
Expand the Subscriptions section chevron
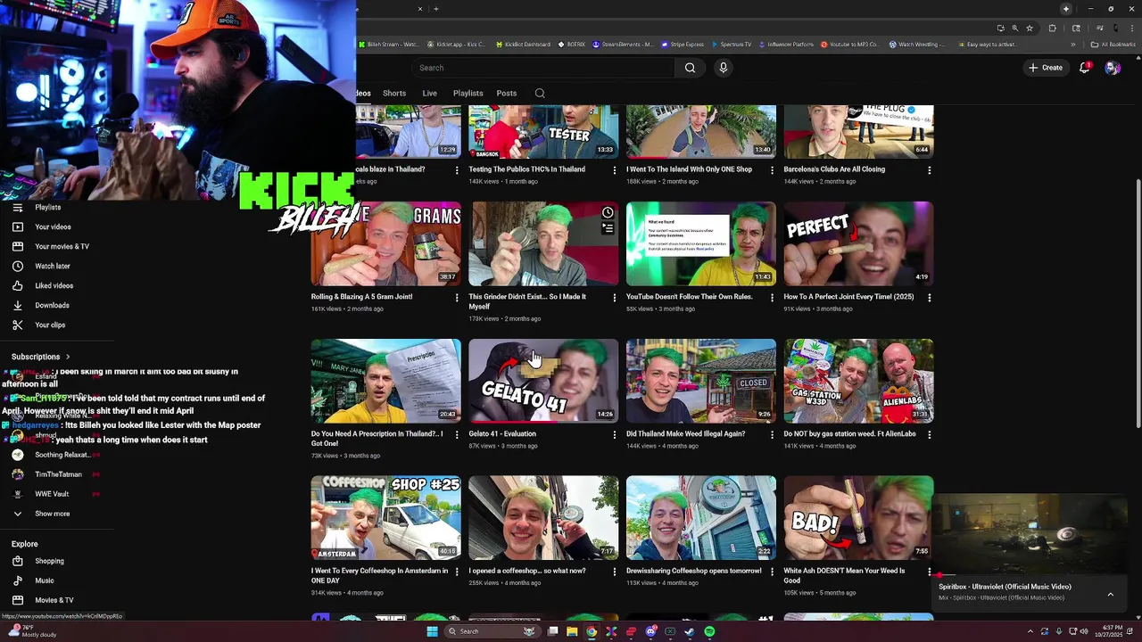(67, 357)
